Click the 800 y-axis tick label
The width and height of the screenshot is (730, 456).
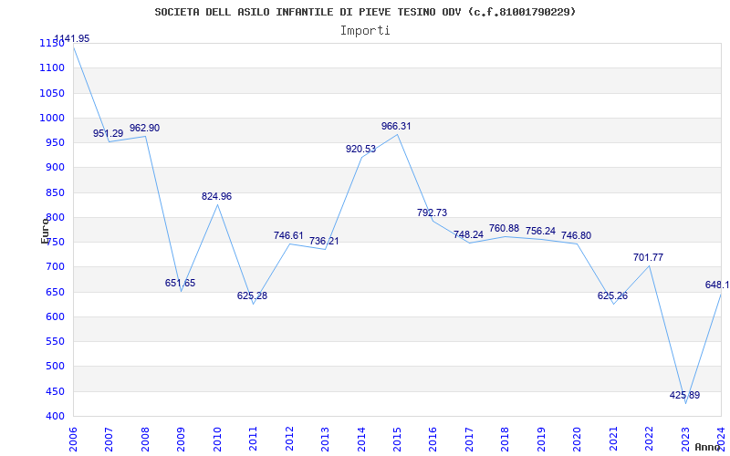(x=55, y=217)
